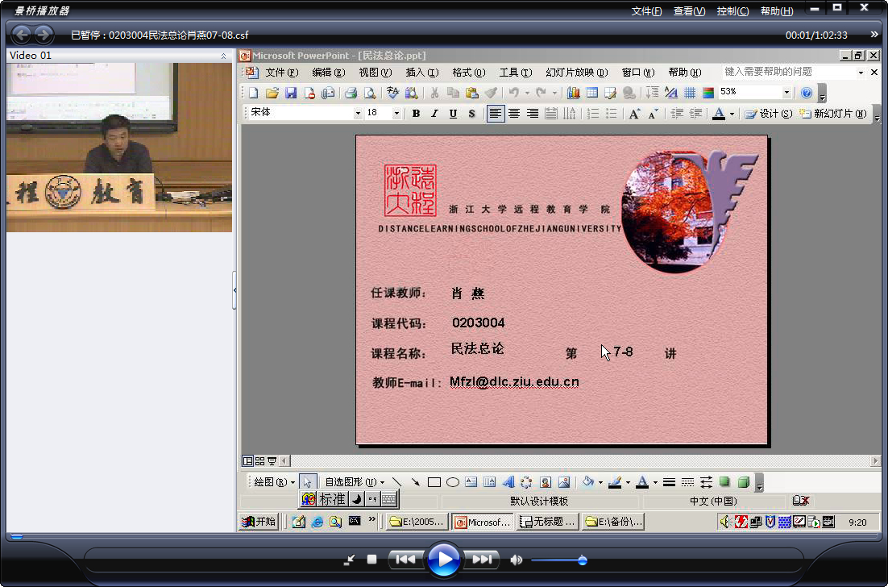
Task: Select the Rectangle drawing tool
Action: 434,482
